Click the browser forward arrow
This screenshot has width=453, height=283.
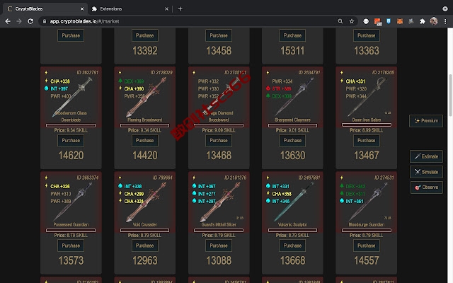(x=19, y=21)
